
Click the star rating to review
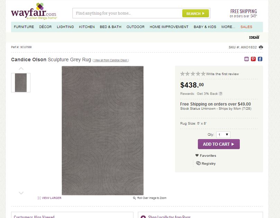coord(193,74)
